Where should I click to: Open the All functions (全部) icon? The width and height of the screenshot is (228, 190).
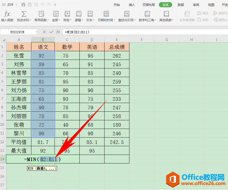click(x=56, y=14)
